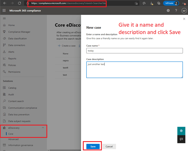The width and height of the screenshot is (188, 151).
Task: Click the Data subject requests icon
Action: click(x=4, y=121)
